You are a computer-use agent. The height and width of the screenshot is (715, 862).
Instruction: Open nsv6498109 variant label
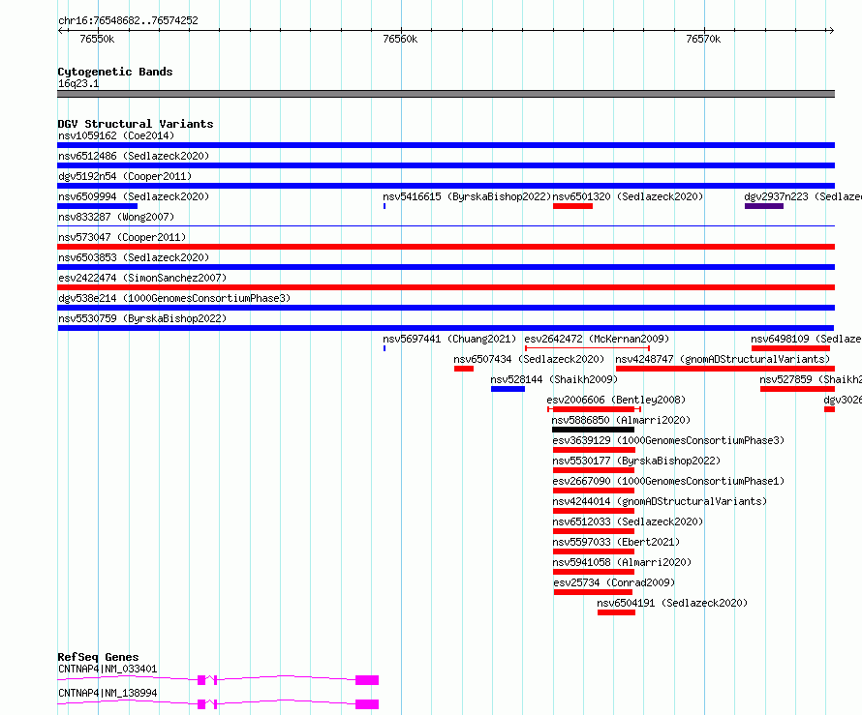pyautogui.click(x=806, y=339)
